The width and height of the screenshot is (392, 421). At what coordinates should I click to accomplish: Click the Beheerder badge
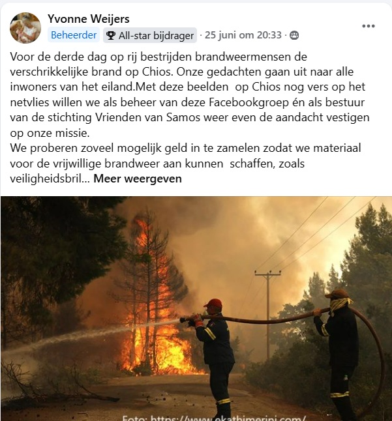click(74, 35)
